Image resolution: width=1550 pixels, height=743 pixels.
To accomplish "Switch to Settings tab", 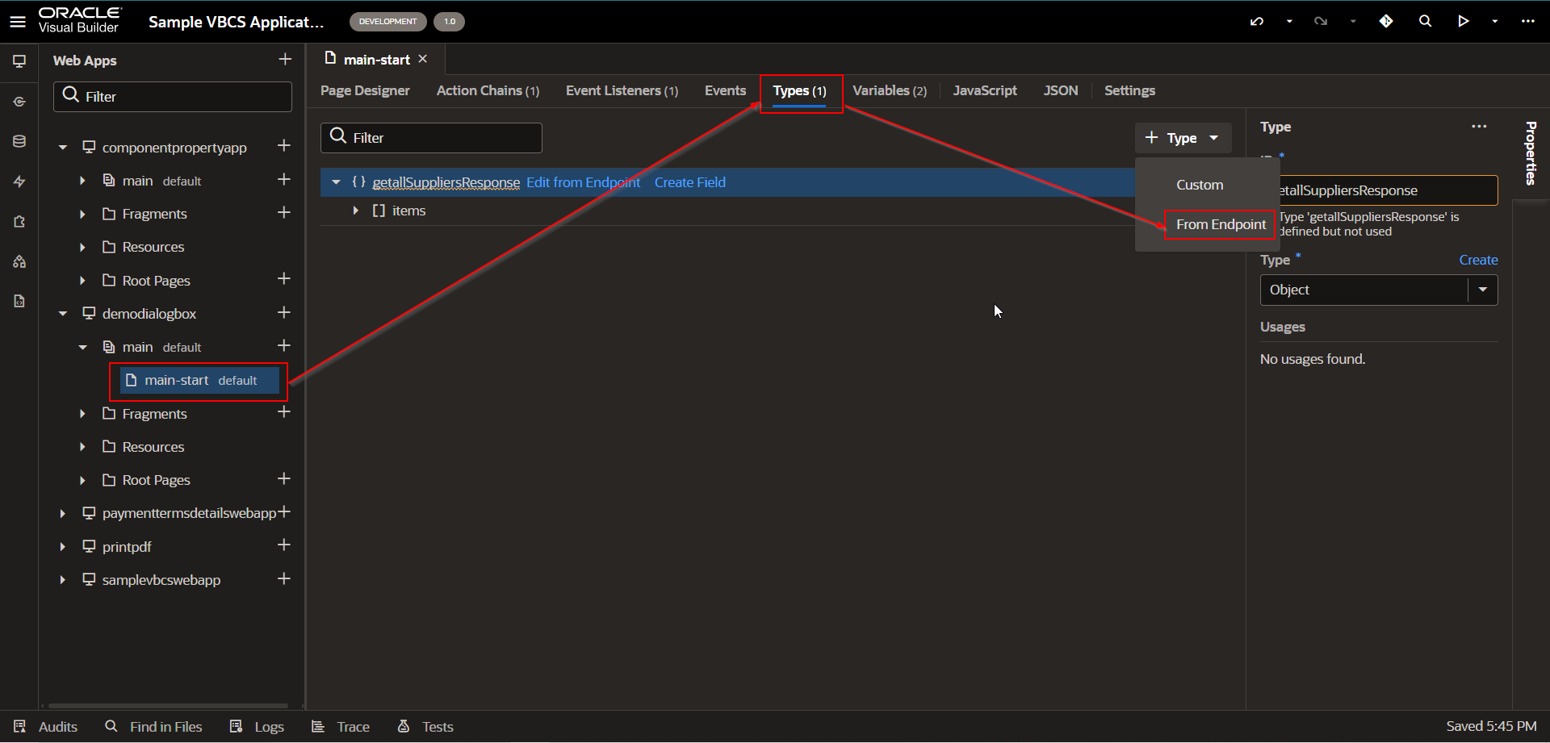I will click(x=1129, y=90).
